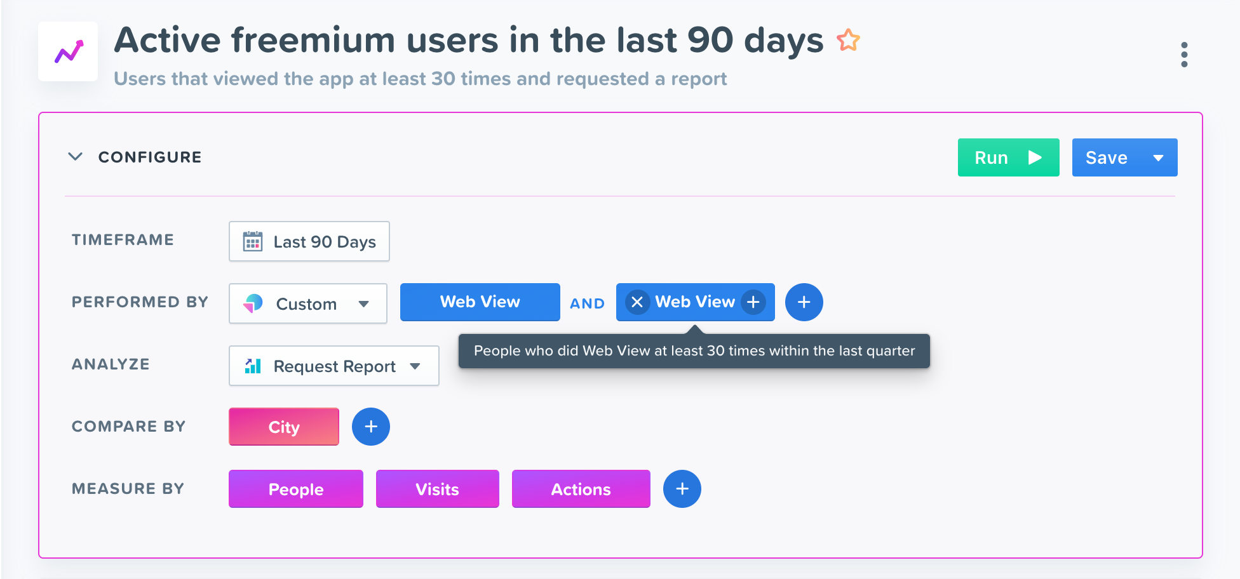Remove second Web View filter with X
The image size is (1240, 579).
coord(637,302)
